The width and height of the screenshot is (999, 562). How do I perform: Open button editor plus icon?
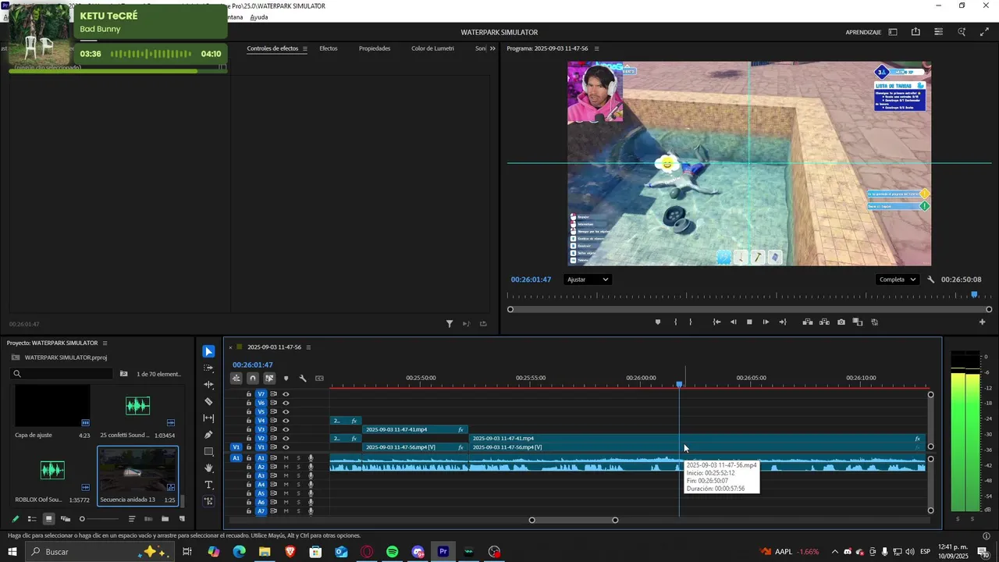coord(983,322)
